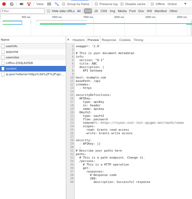This screenshot has height=199, width=192.
Task: Toggle capture screenshots camera icon
Action: [22, 4]
